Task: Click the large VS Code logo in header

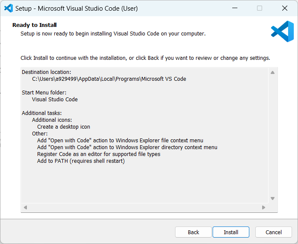Action: [x=282, y=32]
